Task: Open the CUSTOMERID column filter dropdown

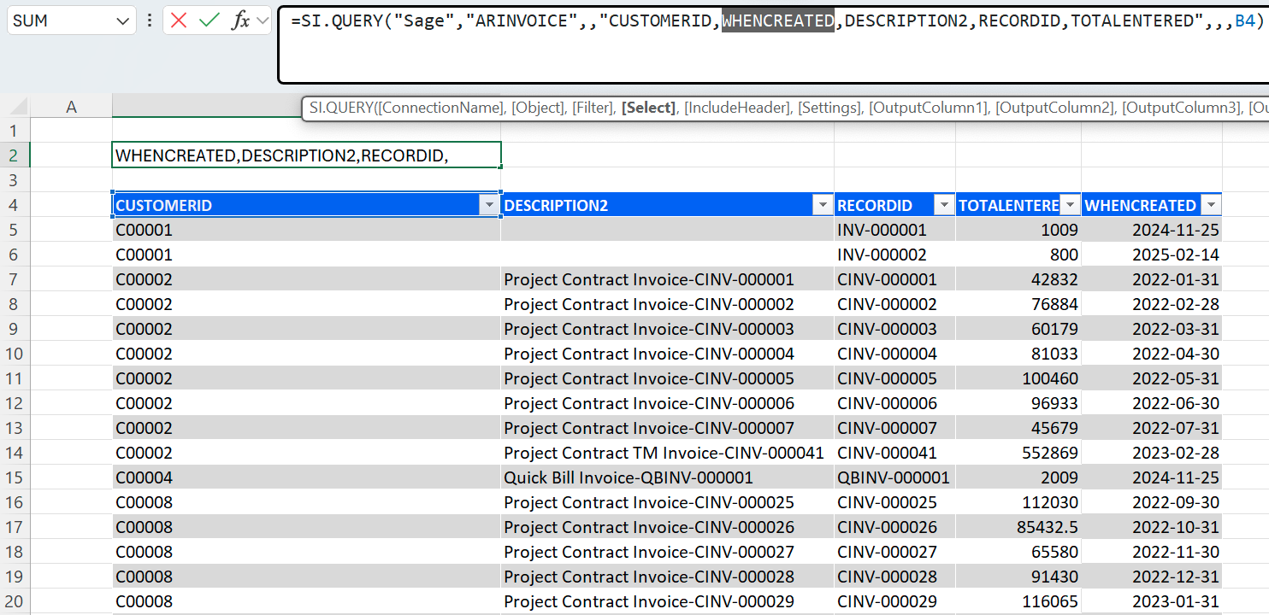Action: (489, 205)
